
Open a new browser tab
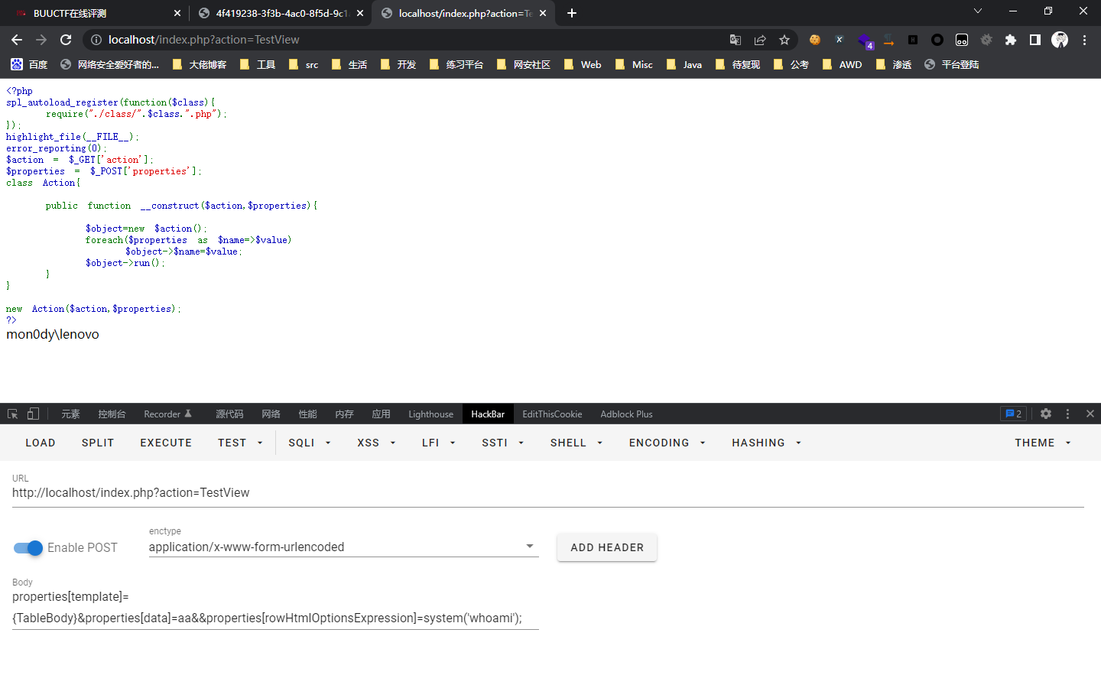[x=572, y=13]
